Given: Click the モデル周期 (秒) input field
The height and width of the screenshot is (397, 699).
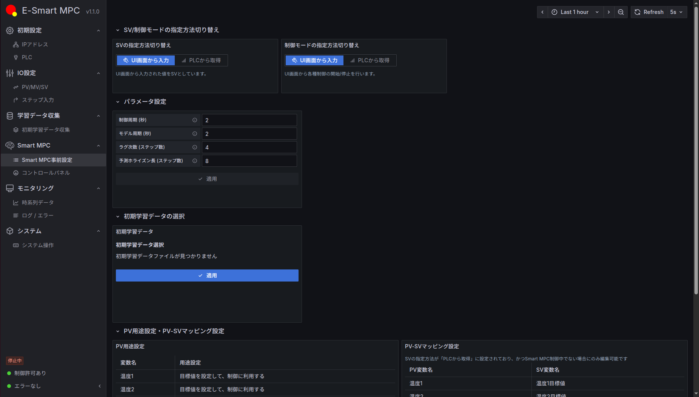Looking at the screenshot, I should pos(249,134).
